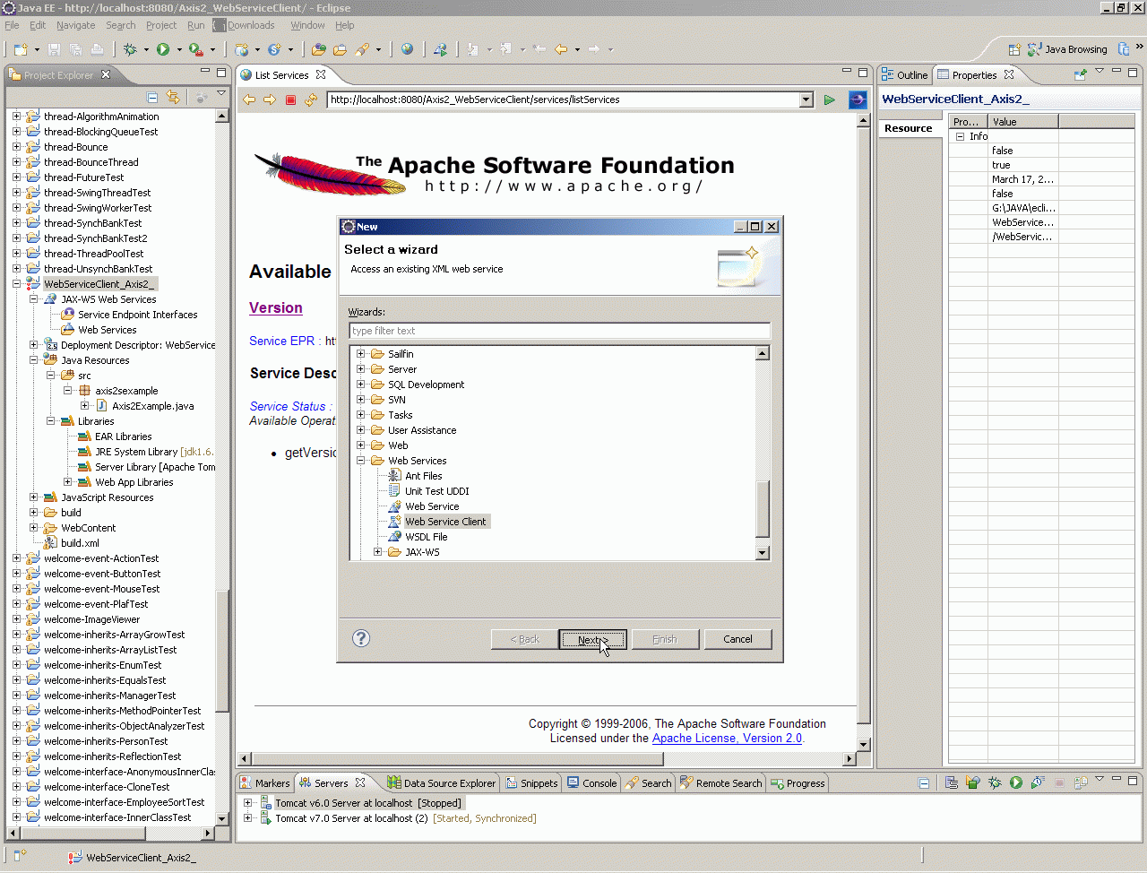The height and width of the screenshot is (873, 1147).
Task: Click the browser Stop loading red icon
Action: [x=290, y=99]
